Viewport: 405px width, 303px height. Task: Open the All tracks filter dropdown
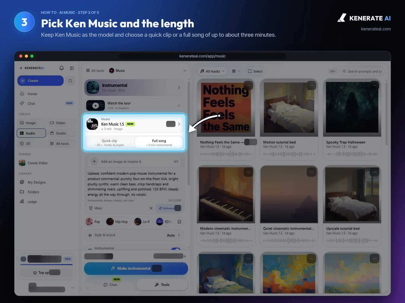[212, 71]
